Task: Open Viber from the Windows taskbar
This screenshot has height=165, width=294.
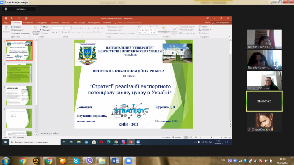Action: point(89,160)
